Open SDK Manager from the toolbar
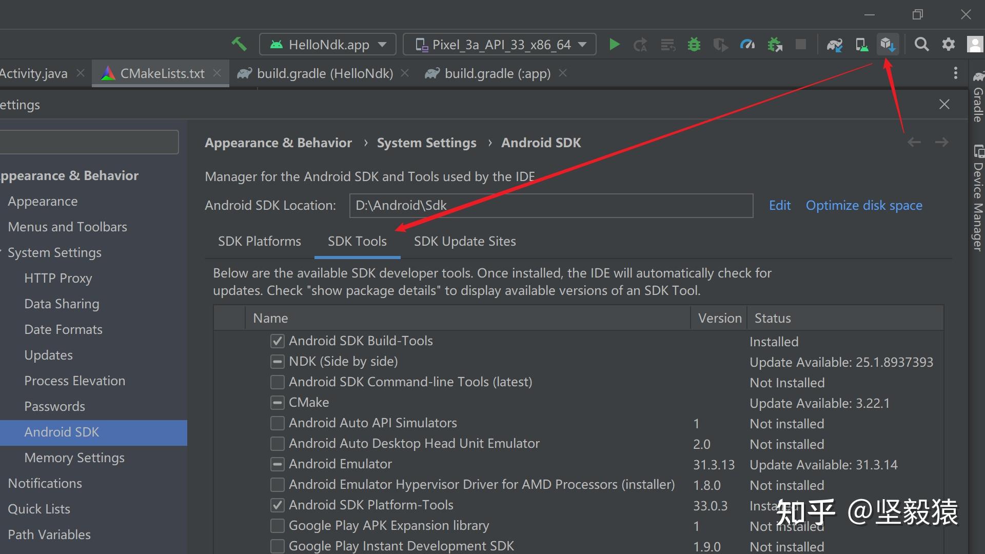Viewport: 985px width, 554px height. click(x=888, y=45)
